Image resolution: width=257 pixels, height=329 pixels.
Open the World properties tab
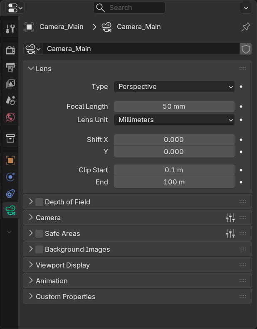pyautogui.click(x=10, y=117)
